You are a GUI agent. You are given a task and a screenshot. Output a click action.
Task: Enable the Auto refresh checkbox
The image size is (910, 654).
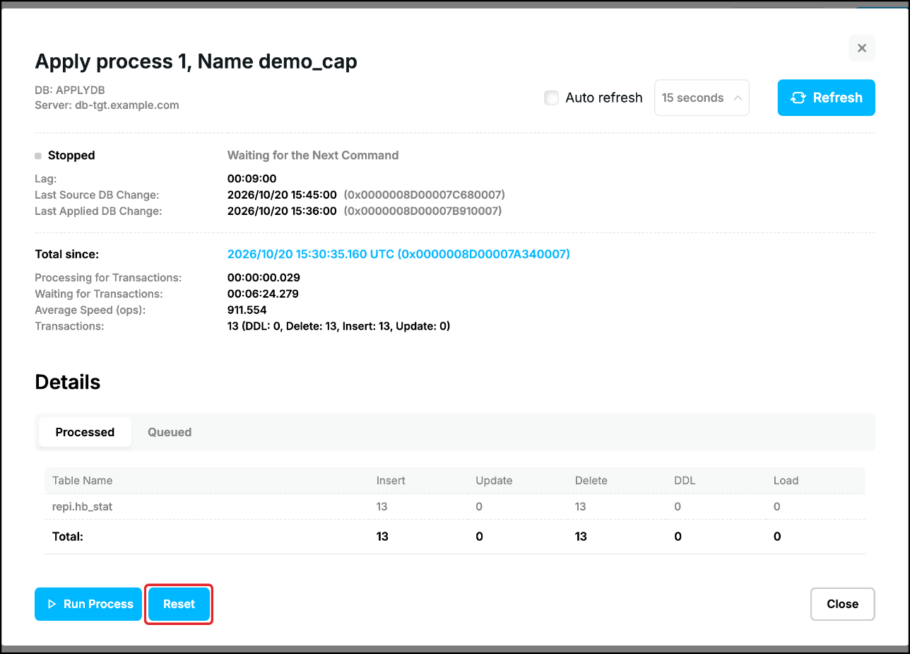pos(552,98)
